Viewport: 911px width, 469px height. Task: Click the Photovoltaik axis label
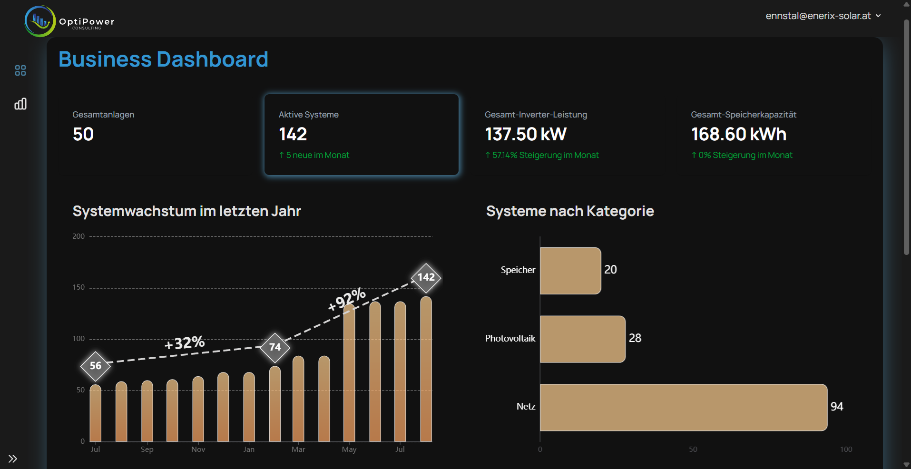[x=510, y=339]
